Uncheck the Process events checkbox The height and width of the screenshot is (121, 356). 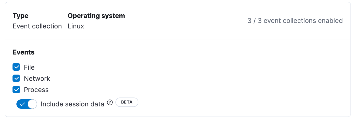(x=16, y=90)
